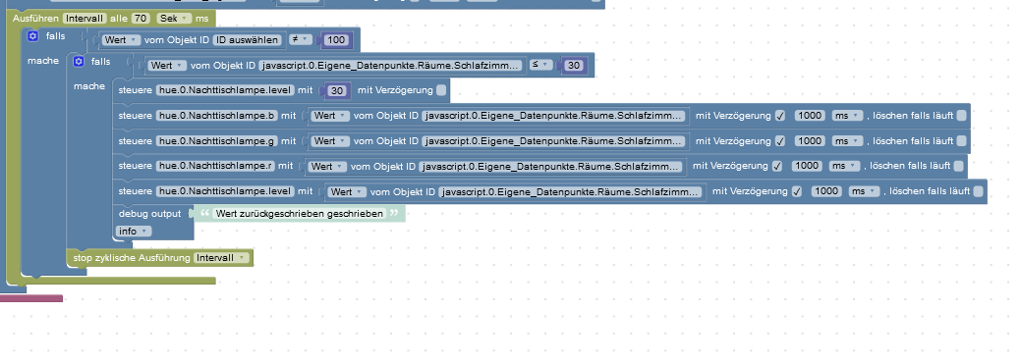Edit the comparison value 100
Screen dimensions: 1020x363
[336, 40]
